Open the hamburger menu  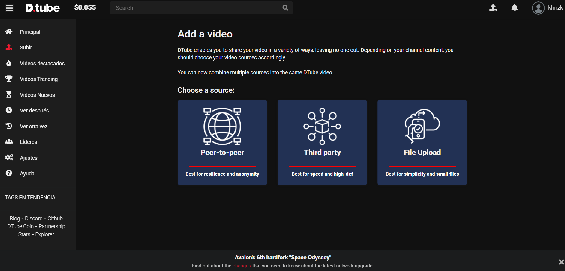pos(9,8)
